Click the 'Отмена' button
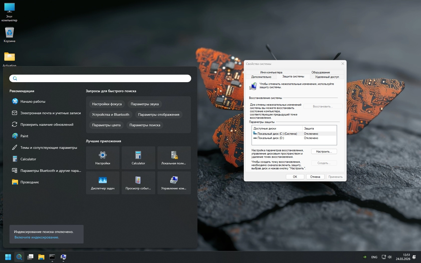421x263 pixels. click(x=315, y=177)
